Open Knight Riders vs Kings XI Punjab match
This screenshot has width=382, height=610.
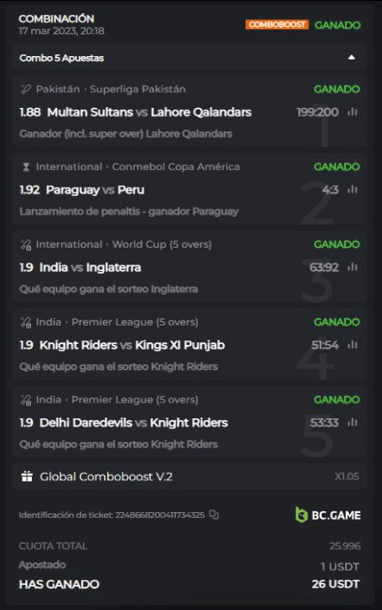(132, 345)
